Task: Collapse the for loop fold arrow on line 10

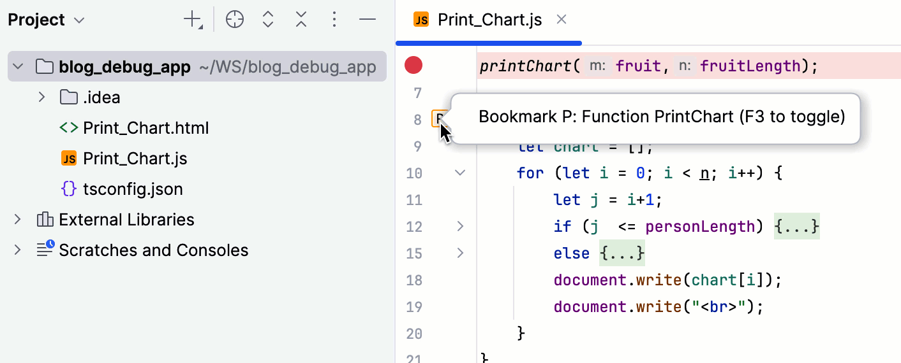Action: 460,173
